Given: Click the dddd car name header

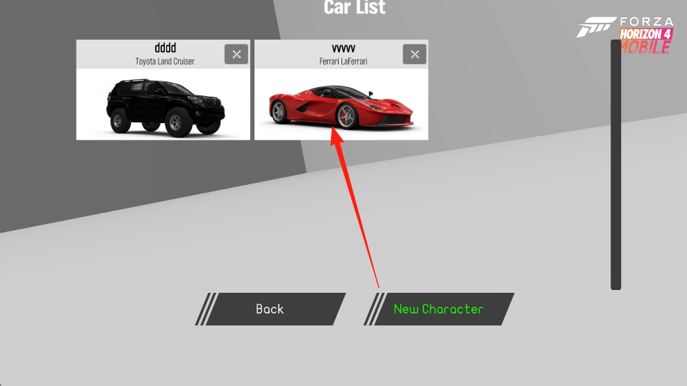Looking at the screenshot, I should [165, 48].
